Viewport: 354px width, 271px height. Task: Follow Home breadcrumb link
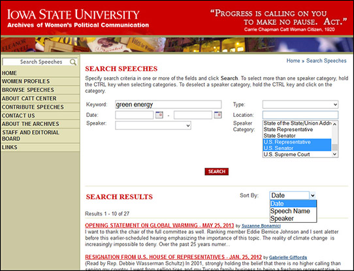coord(293,61)
